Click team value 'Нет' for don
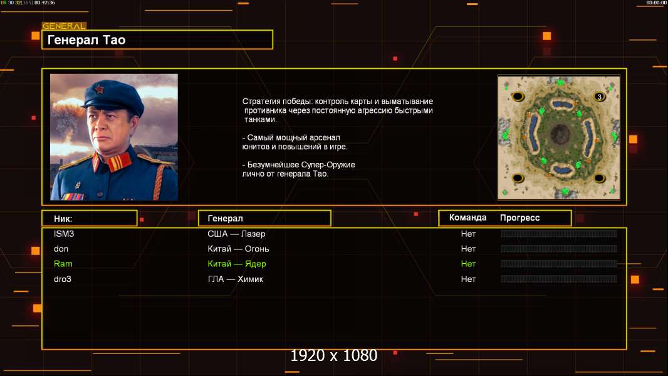668x376 pixels. pyautogui.click(x=468, y=249)
